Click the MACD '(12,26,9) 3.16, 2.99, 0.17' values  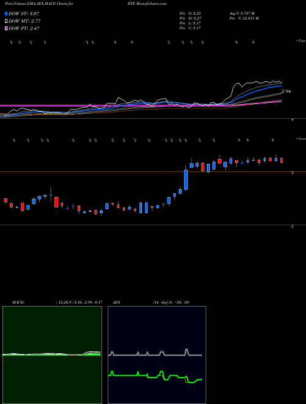[79, 302]
